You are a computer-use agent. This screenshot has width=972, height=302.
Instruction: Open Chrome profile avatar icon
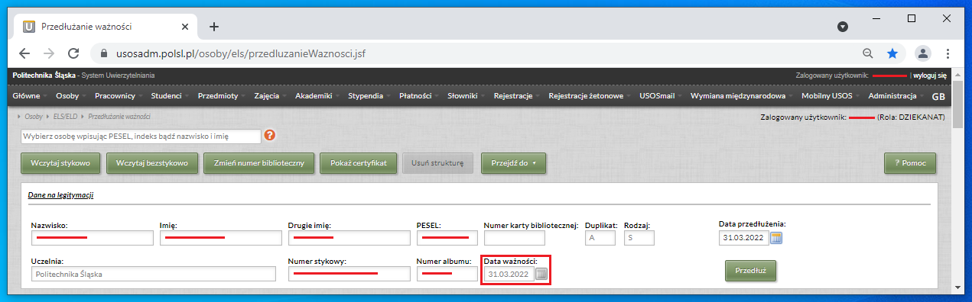(923, 53)
